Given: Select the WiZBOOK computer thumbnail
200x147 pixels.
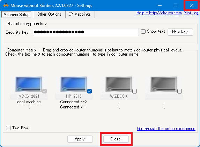Looking at the screenshot, I should point(119,84).
